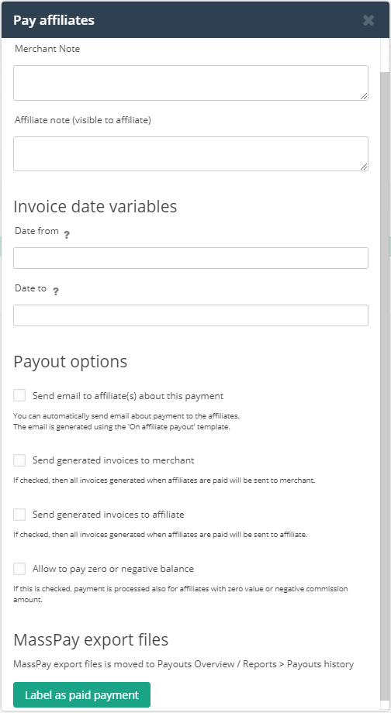Grab the Merchant Note resize handle
The width and height of the screenshot is (391, 713).
pyautogui.click(x=364, y=96)
